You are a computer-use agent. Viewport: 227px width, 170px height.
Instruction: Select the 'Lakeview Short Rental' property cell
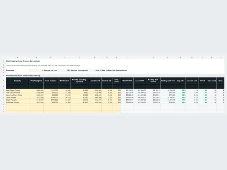(17, 95)
